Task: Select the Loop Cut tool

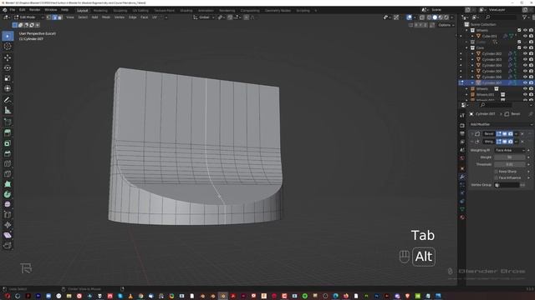Action: [x=8, y=164]
